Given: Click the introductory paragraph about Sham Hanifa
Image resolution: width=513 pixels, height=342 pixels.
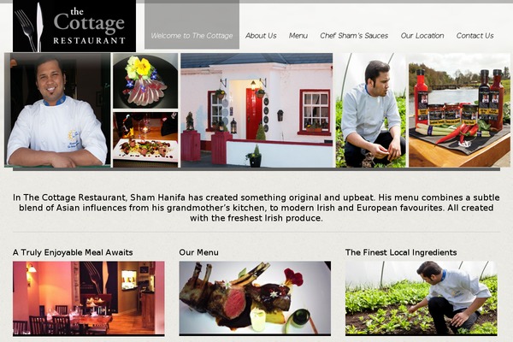Looking at the screenshot, I should 256,208.
